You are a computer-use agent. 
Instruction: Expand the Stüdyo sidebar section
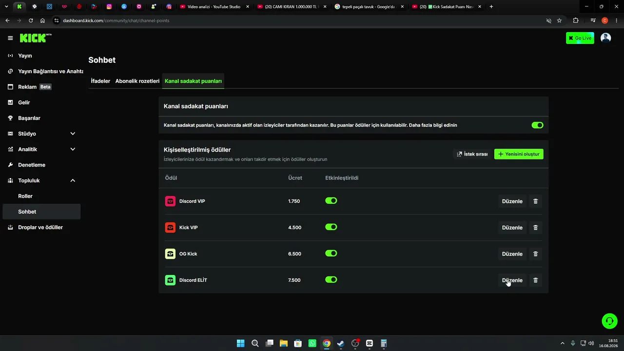(73, 134)
